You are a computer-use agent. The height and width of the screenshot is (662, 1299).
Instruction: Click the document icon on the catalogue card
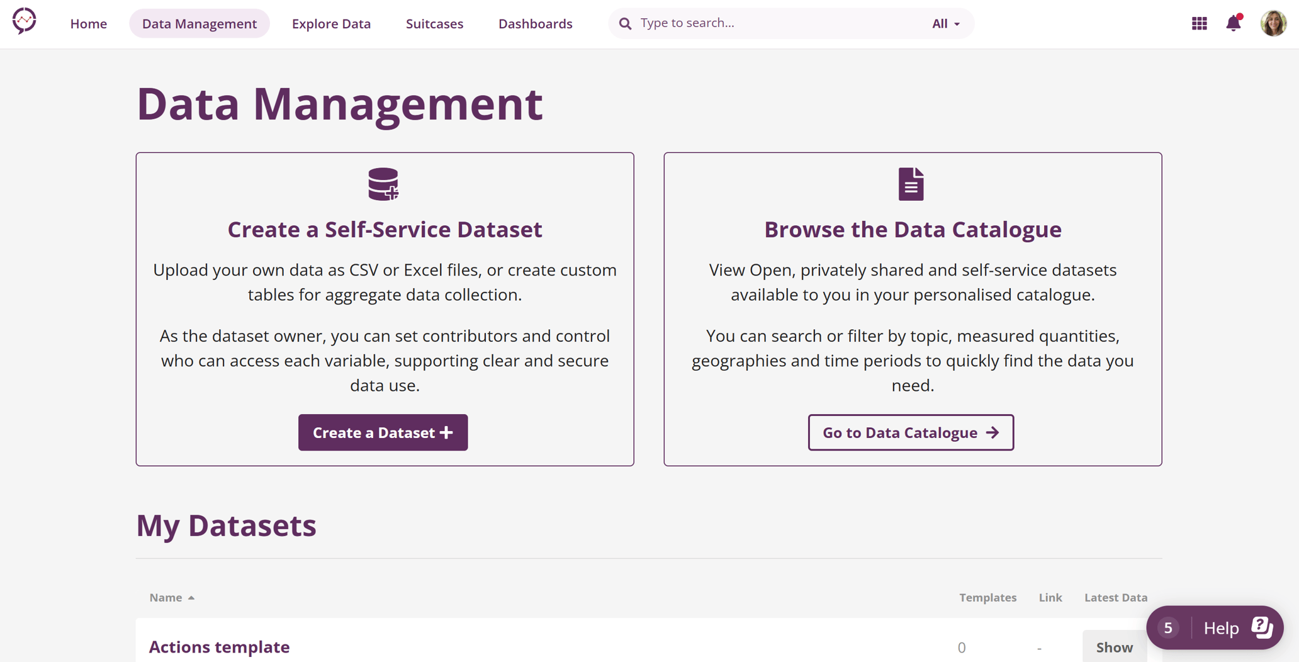pos(911,184)
